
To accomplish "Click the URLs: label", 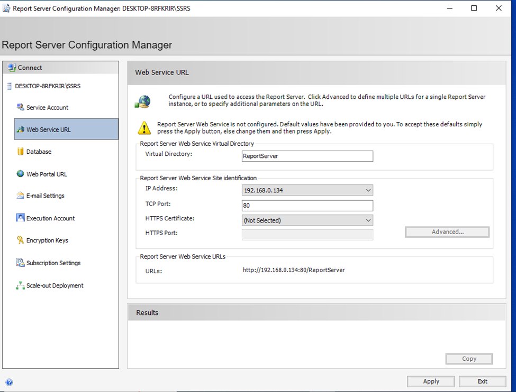I will 153,271.
